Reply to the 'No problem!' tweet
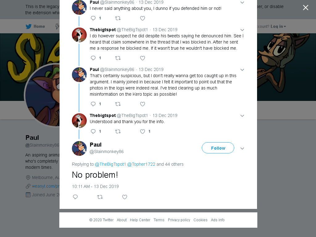Viewport: 316px width, 237px height. coord(75,197)
